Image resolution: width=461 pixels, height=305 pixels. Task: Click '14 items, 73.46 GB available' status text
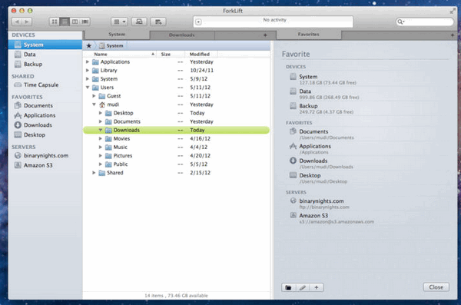coord(176,296)
